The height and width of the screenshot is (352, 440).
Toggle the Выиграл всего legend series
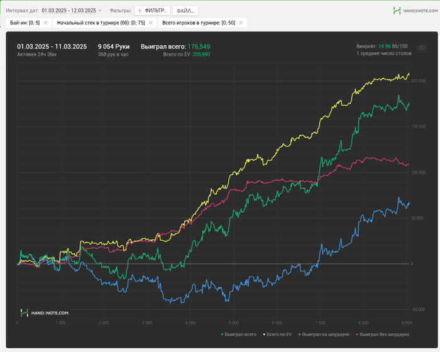[x=238, y=334]
